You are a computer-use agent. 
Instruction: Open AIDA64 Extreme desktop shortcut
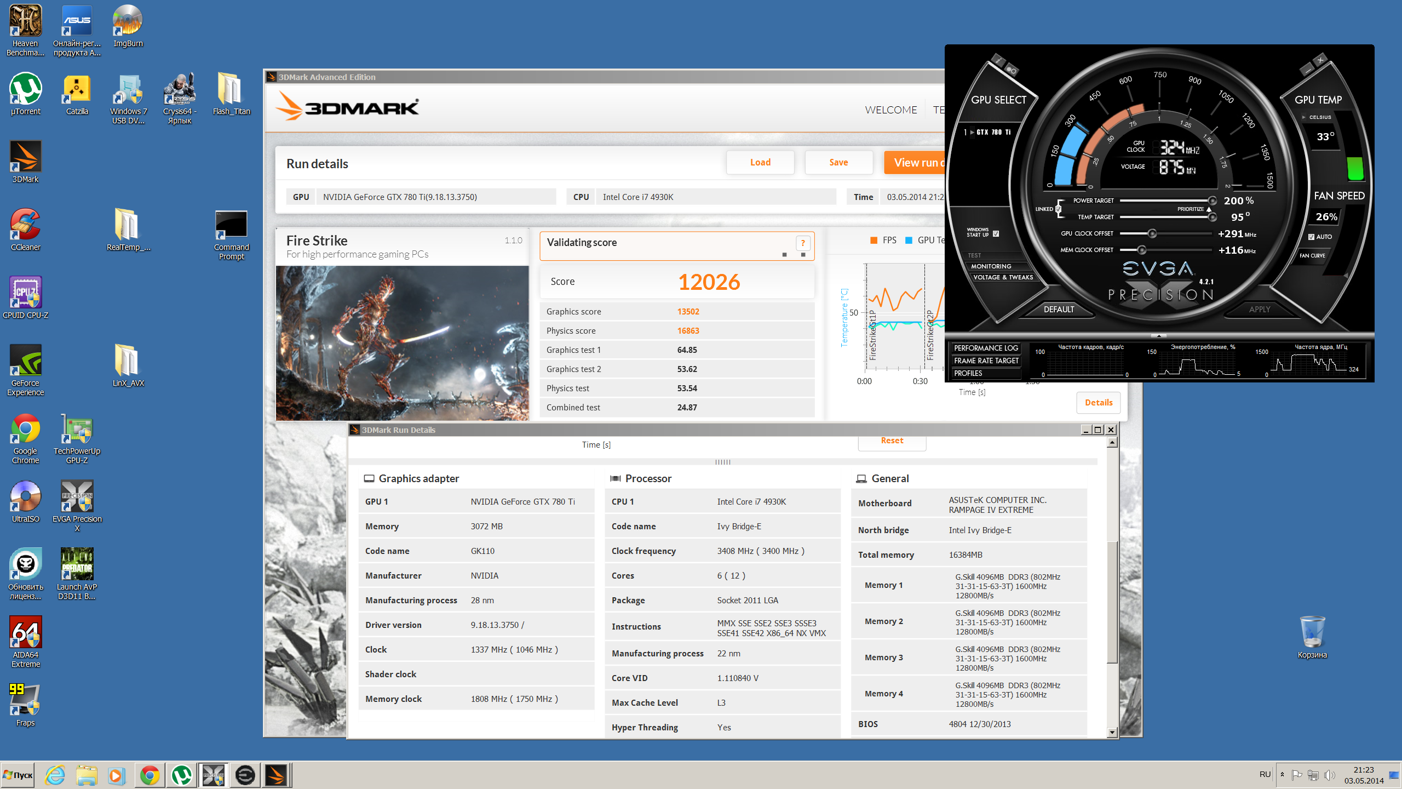pyautogui.click(x=25, y=633)
